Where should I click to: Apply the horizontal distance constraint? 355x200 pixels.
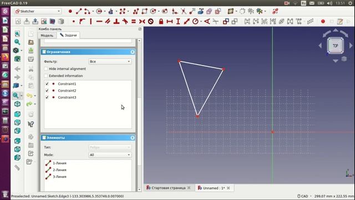click(x=170, y=22)
